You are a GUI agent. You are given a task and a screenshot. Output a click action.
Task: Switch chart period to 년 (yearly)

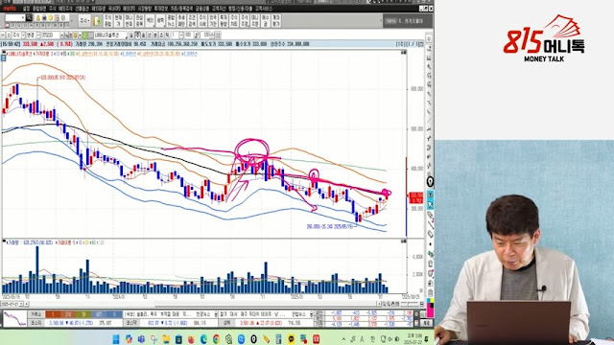click(x=150, y=35)
